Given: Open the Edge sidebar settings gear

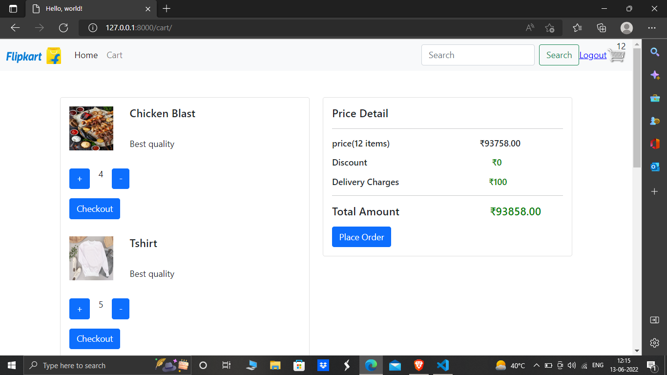Looking at the screenshot, I should 654,343.
